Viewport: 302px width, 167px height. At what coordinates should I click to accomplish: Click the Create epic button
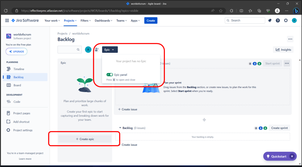pos(85,139)
